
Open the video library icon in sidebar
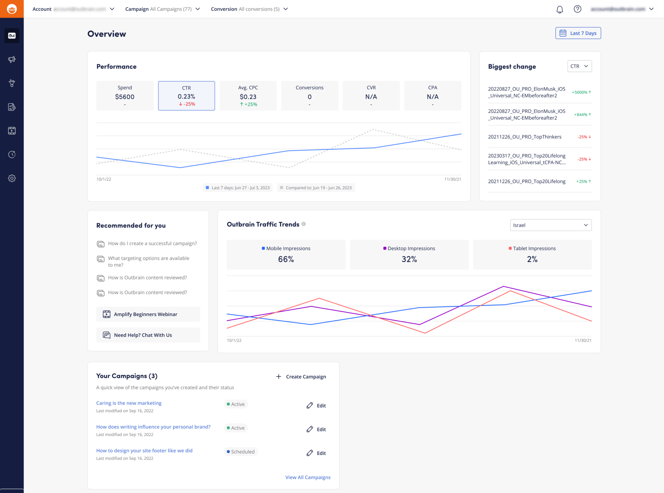click(x=12, y=130)
